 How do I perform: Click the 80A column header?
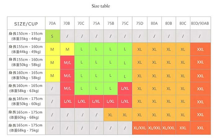click(154, 23)
